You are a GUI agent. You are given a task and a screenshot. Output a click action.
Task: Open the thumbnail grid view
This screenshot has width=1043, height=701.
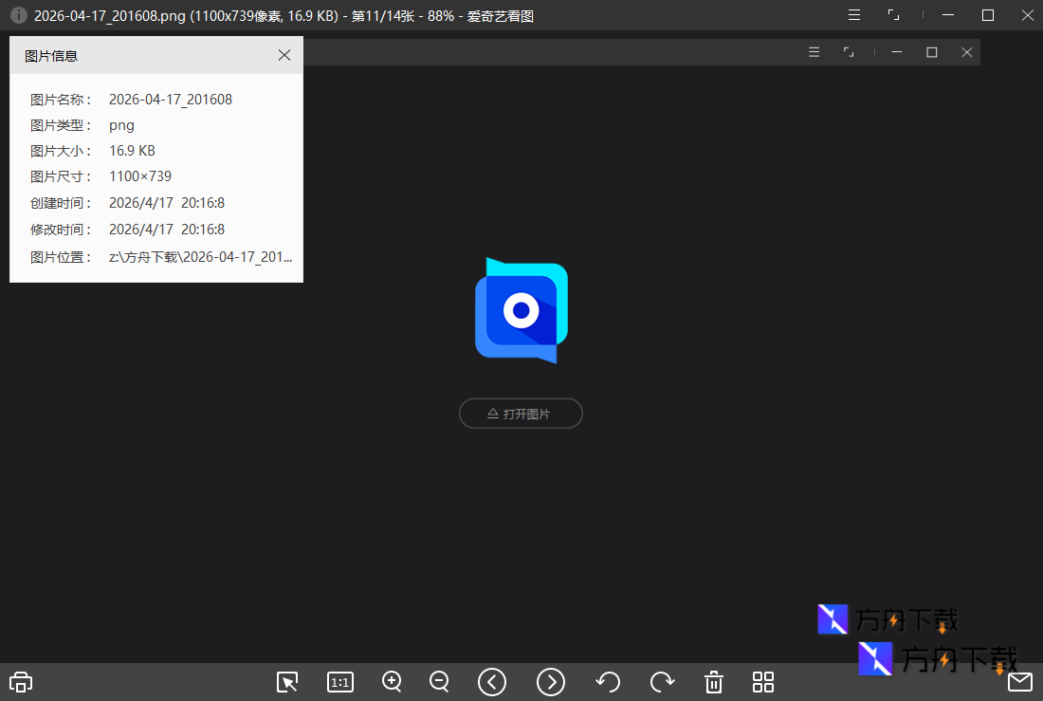pyautogui.click(x=763, y=682)
